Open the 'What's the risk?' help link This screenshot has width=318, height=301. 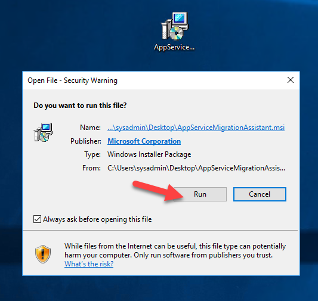tap(89, 264)
